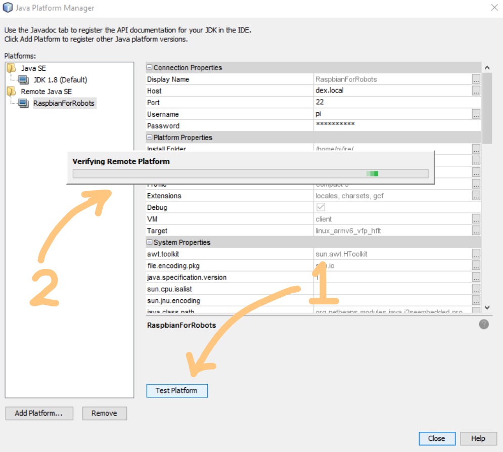
Task: Click the sun.cpu.isalist property name
Action: tap(169, 289)
